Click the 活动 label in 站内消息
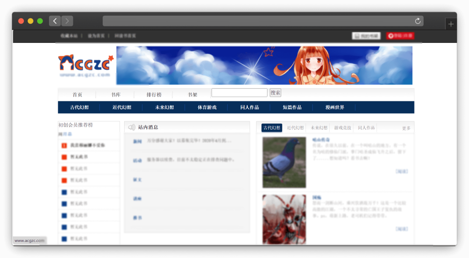This screenshot has width=469, height=258. (x=137, y=160)
